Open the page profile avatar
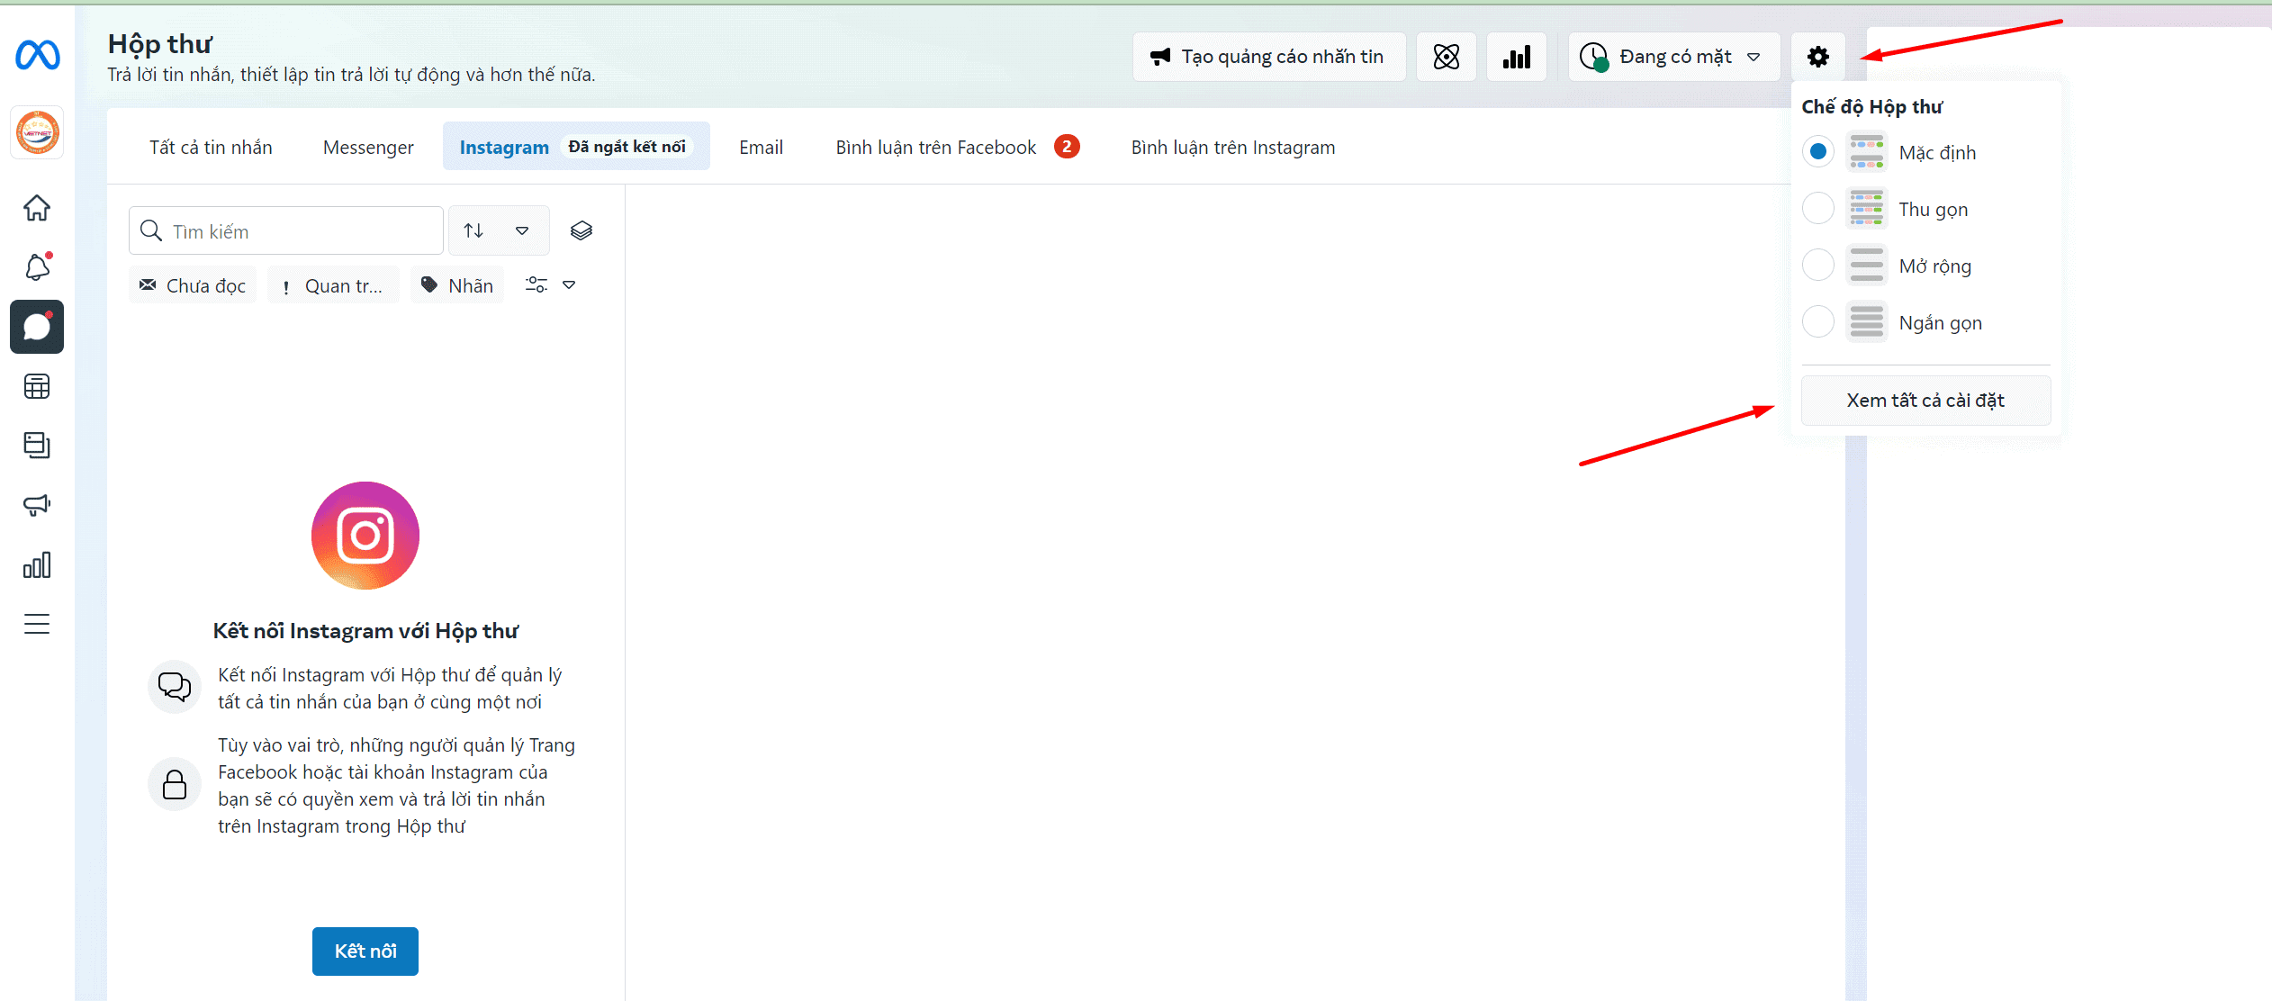The image size is (2272, 1001). [x=37, y=133]
